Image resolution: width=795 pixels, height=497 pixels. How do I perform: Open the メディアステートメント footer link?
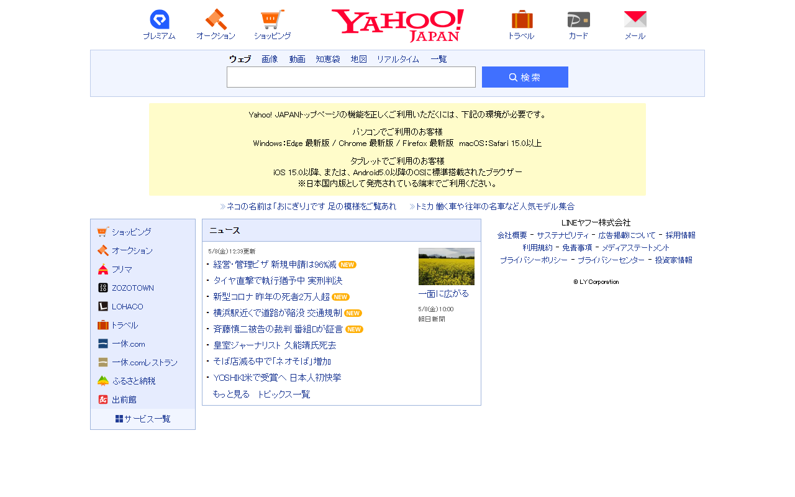coord(636,248)
